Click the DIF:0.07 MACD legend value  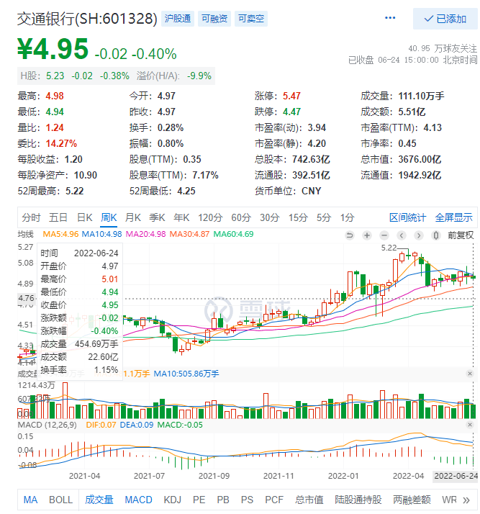coord(101,425)
